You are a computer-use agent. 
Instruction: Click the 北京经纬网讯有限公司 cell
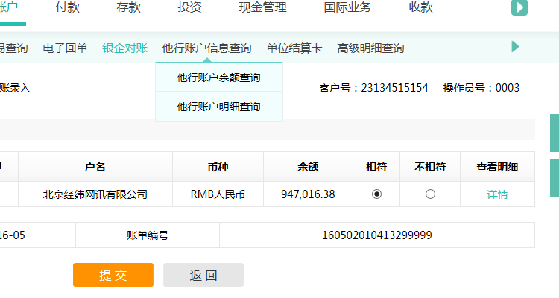(95, 194)
